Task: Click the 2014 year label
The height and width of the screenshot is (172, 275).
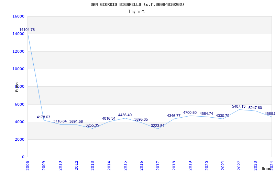Action: (x=109, y=165)
